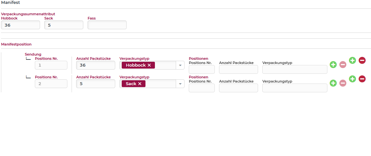The width and height of the screenshot is (371, 156).
Task: Click the empty Fass input field
Action: coord(107,25)
